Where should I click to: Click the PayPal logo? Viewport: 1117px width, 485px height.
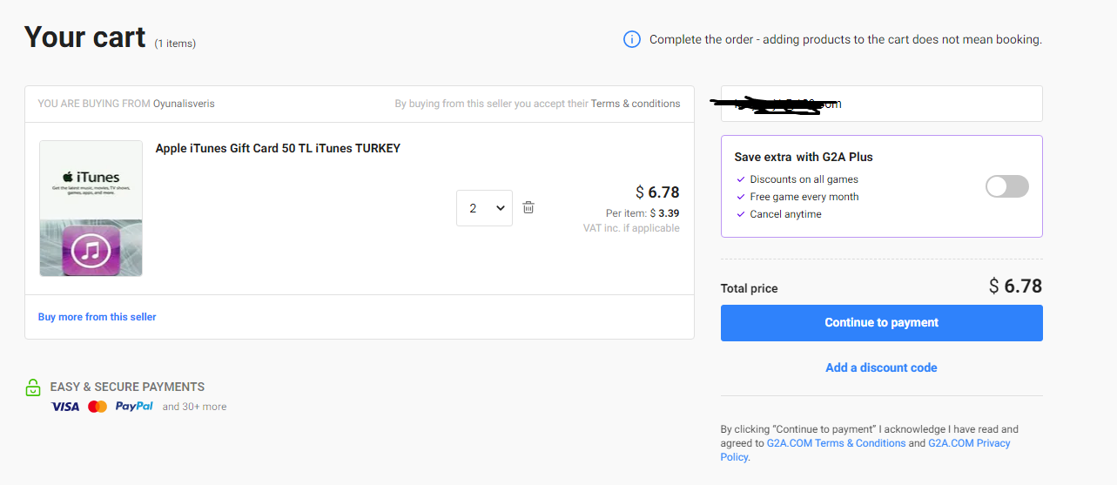[134, 407]
